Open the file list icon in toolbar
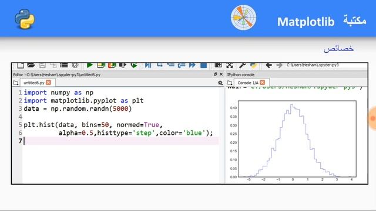Screen dimensions: 376x211 [x=64, y=65]
